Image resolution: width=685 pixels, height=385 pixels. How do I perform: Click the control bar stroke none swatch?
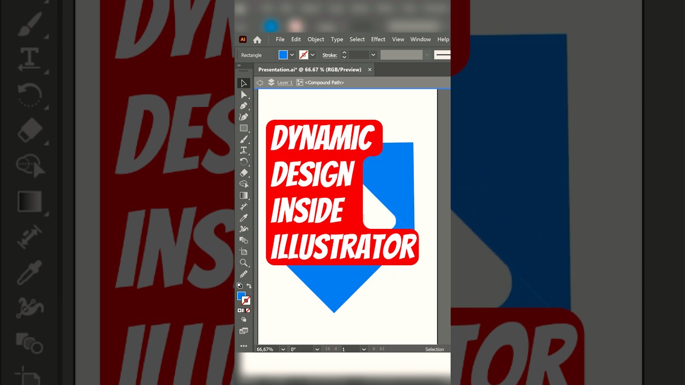click(x=303, y=55)
